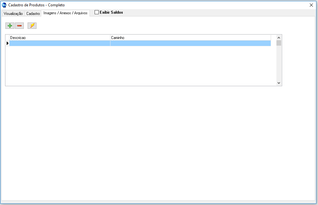Click the scrollbar track below the thumb
The height and width of the screenshot is (205, 318).
279,63
